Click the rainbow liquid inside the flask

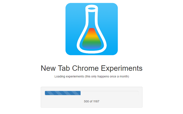point(91,39)
